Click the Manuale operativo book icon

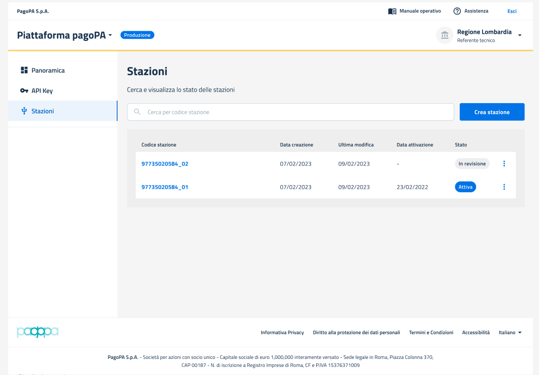(392, 11)
